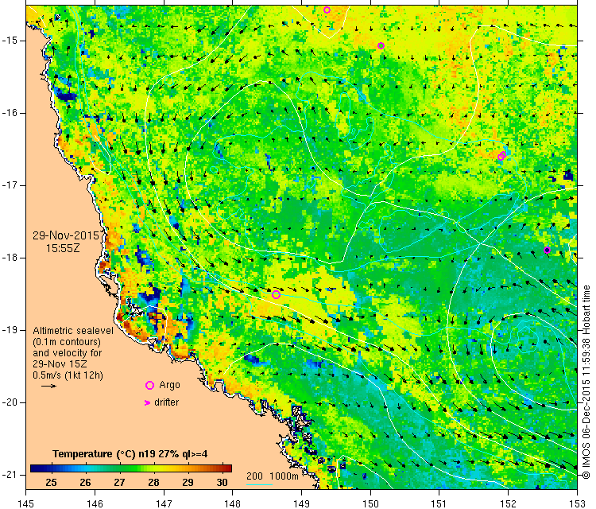Click the '0.5m/s (1kt 12h)' scale text
Viewport: 596px width, 509px height.
68,375
